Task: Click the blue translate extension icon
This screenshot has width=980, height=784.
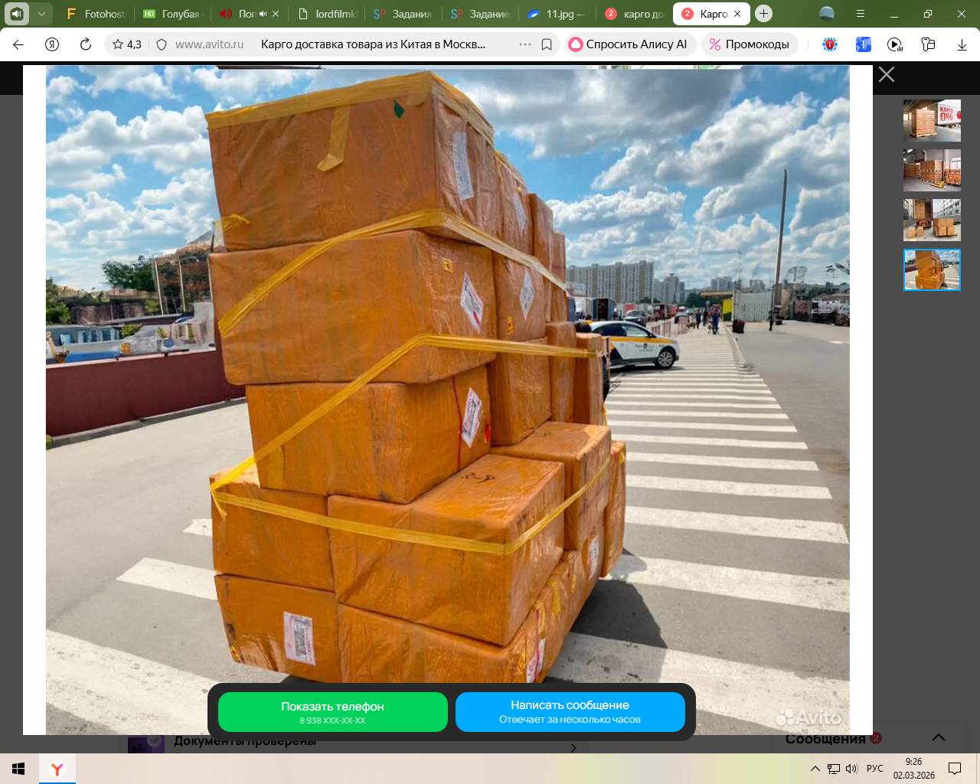Action: [x=863, y=44]
